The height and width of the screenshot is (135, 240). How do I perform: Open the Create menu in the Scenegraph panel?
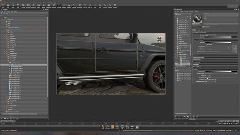coord(8,11)
